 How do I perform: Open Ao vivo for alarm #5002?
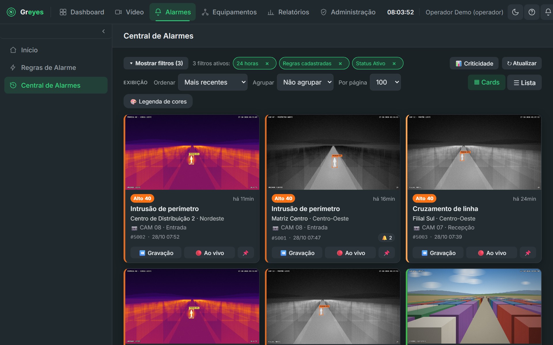[x=209, y=253]
